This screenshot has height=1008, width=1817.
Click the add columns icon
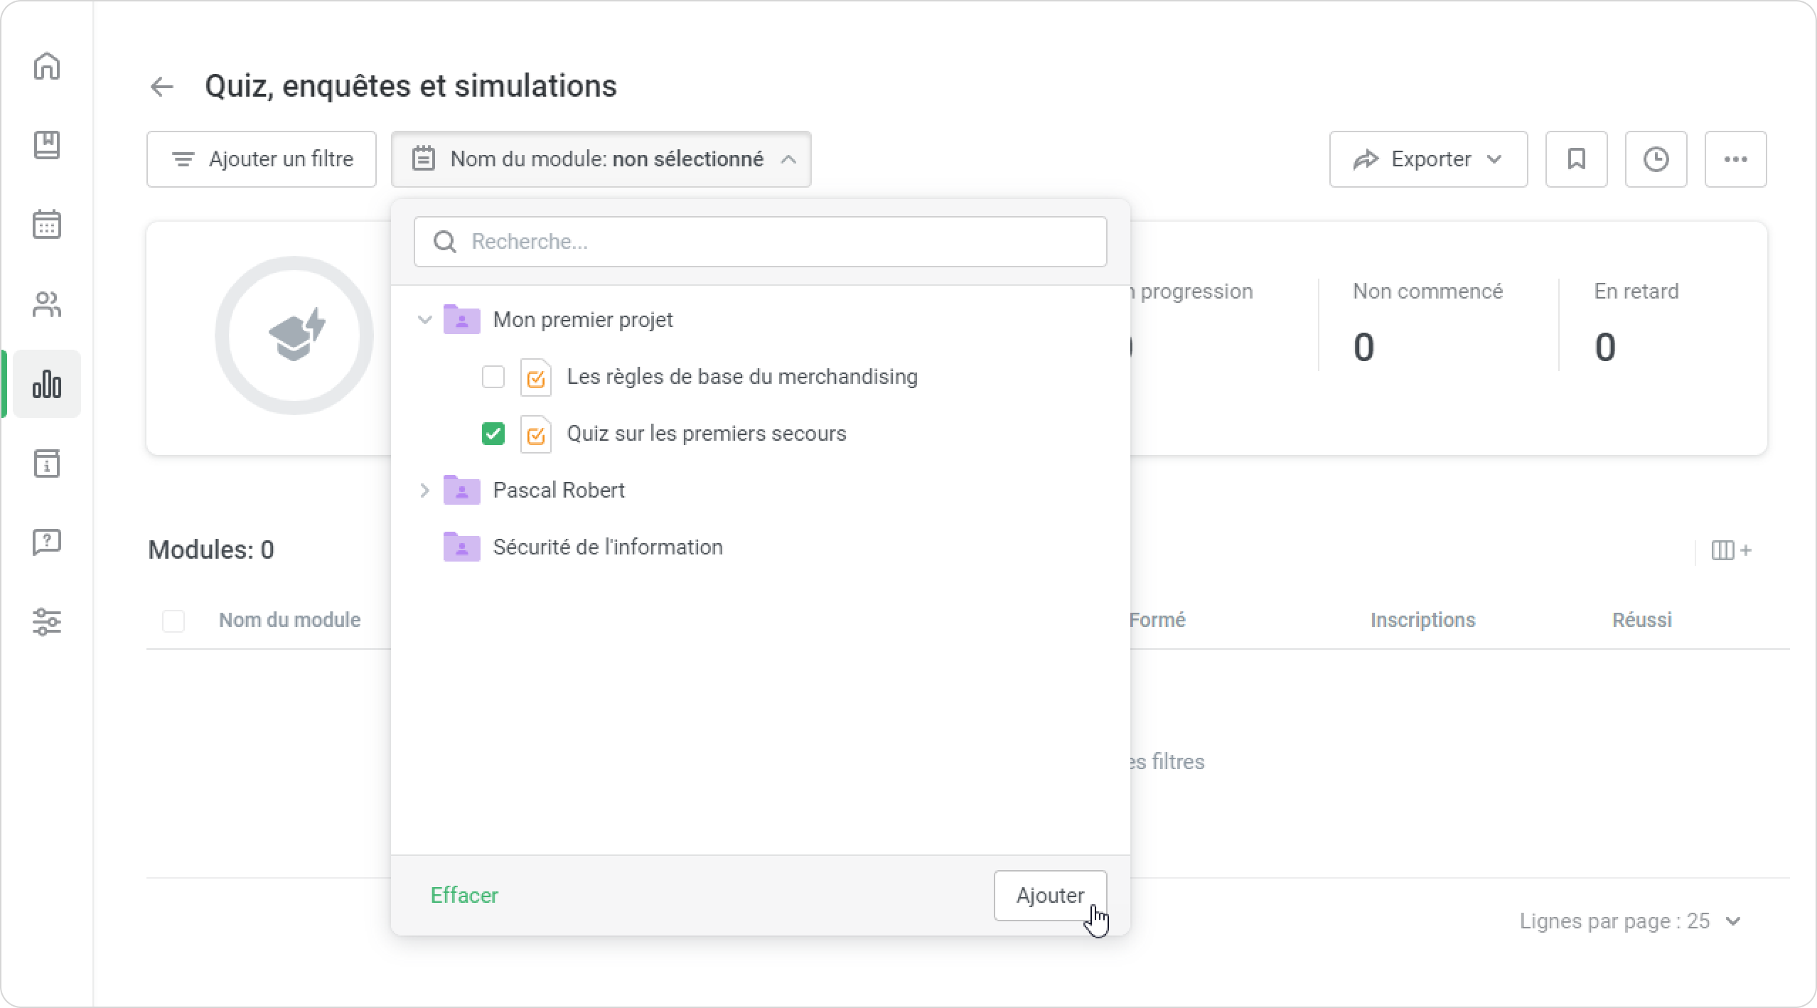coord(1730,550)
